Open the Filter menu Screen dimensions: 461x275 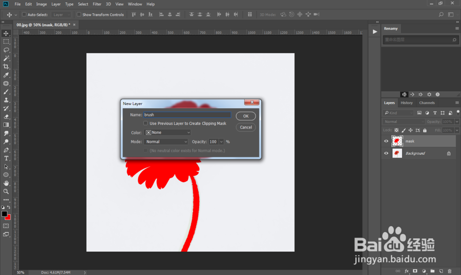click(x=97, y=4)
